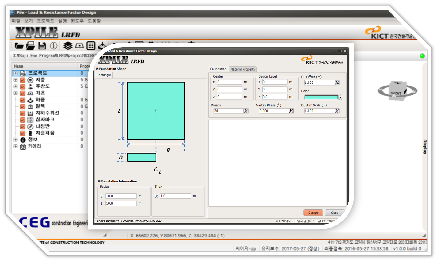Click the 말뚝 pile icon in tree
The height and width of the screenshot is (261, 437).
[x=30, y=106]
